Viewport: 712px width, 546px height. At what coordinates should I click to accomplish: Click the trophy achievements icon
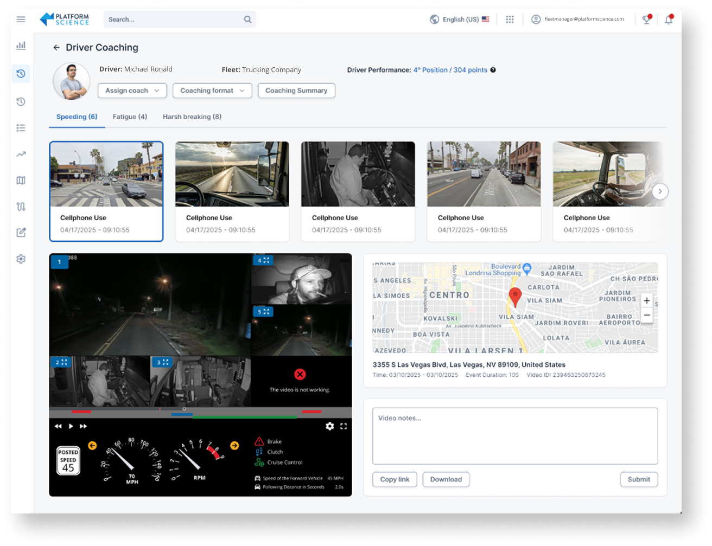646,20
